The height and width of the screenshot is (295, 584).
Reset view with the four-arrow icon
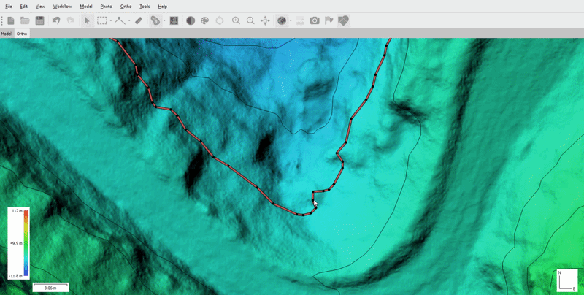click(x=265, y=20)
